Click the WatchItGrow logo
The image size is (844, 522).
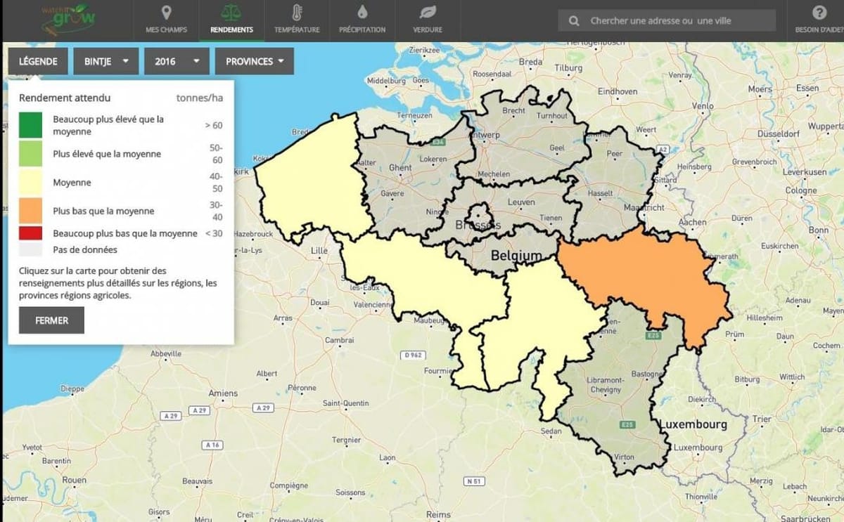(x=70, y=20)
